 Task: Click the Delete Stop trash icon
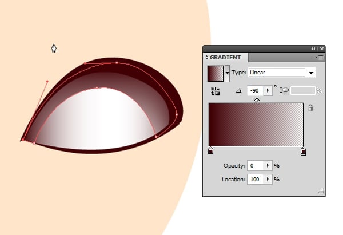point(310,107)
